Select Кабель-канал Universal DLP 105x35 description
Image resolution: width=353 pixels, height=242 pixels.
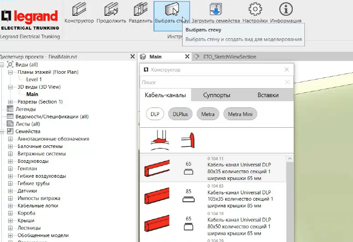click(240, 199)
